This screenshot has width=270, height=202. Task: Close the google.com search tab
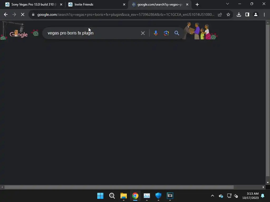[x=187, y=4]
